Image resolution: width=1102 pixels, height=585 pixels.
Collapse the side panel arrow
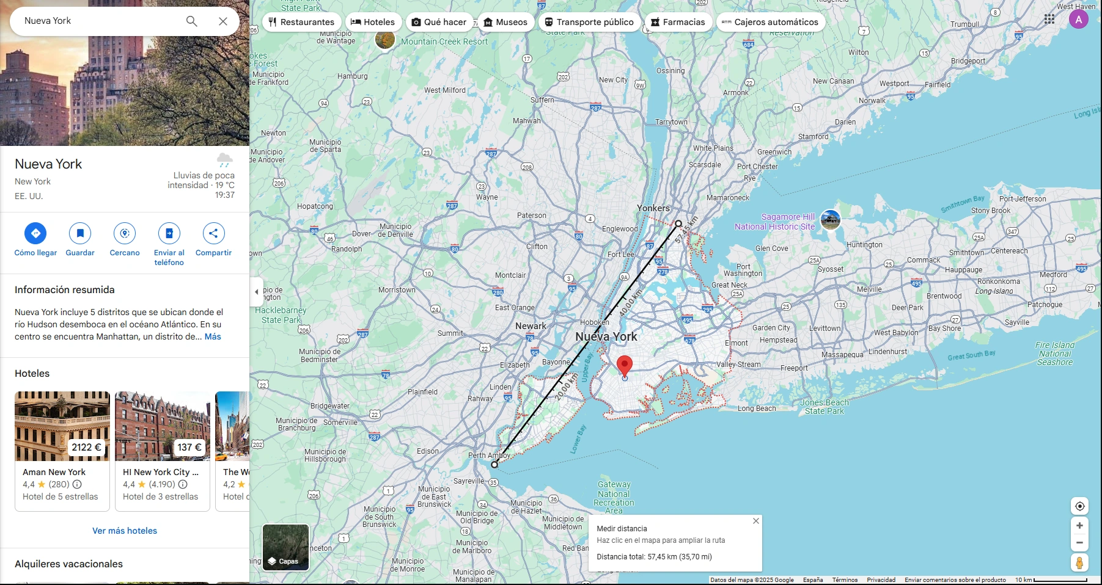257,292
